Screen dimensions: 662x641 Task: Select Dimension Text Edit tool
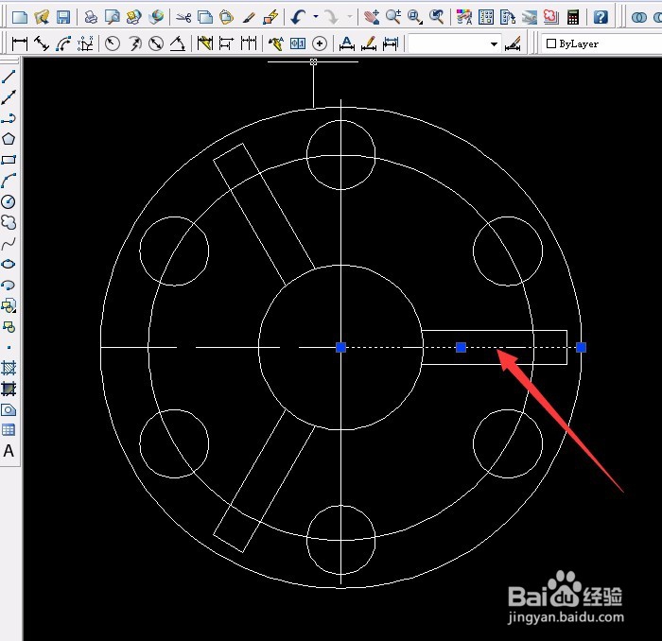coord(369,43)
